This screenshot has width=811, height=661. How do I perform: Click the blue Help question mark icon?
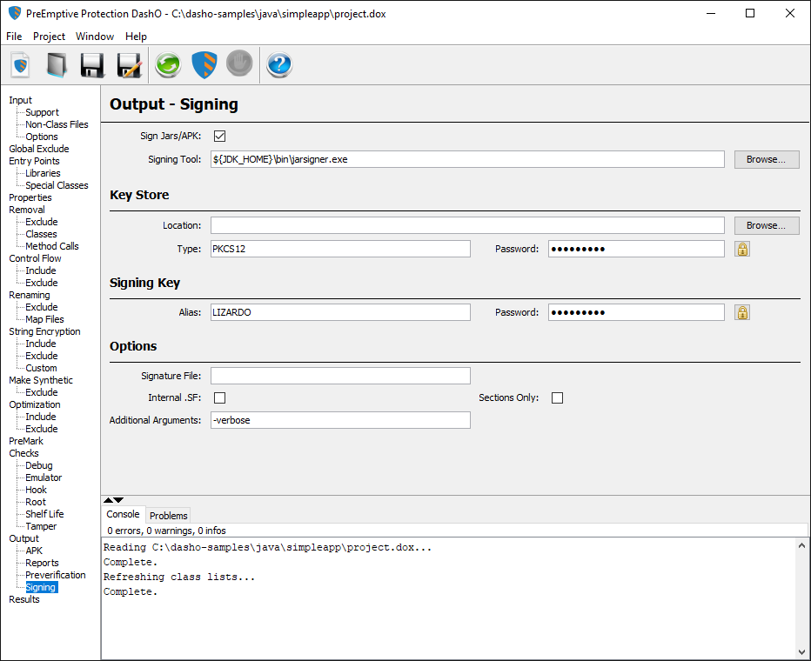tap(279, 65)
